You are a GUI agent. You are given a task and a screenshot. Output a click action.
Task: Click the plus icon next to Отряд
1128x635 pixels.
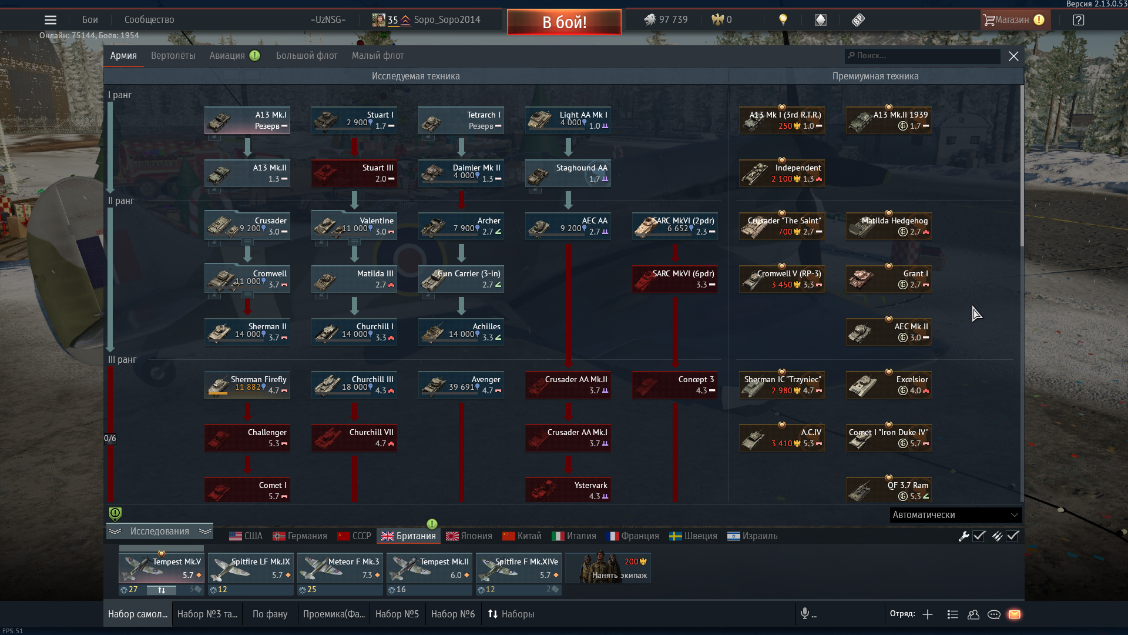click(928, 614)
